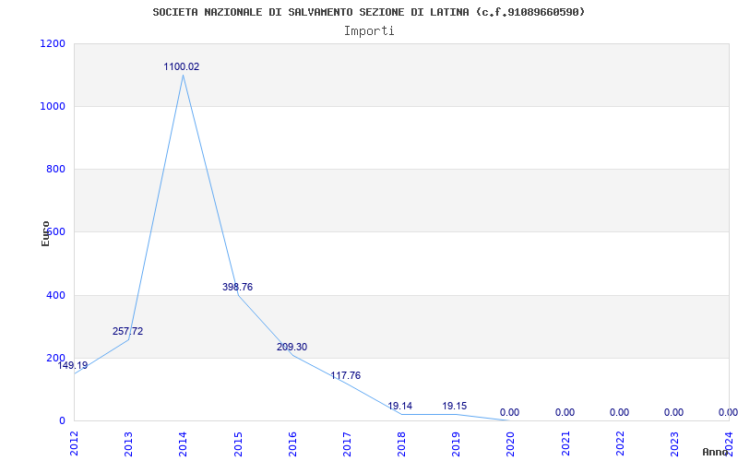The height and width of the screenshot is (461, 738).
Task: Click the 2014 x-axis label
Action: point(183,443)
